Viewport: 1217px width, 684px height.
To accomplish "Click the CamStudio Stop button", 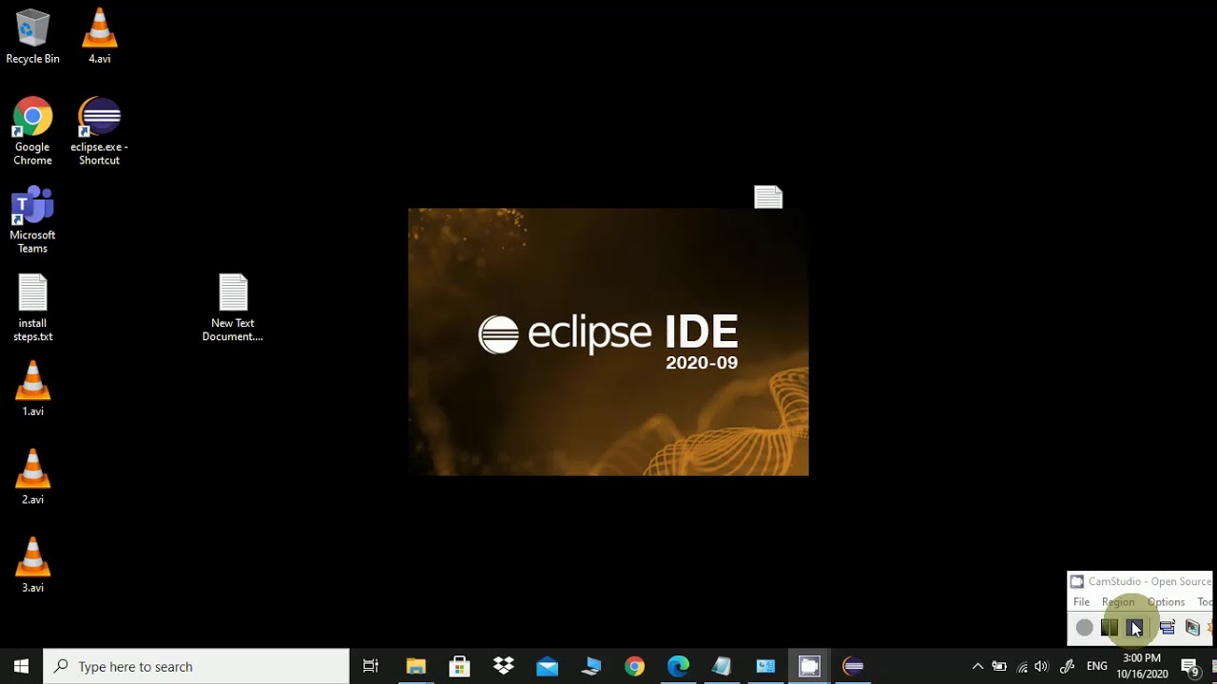I will coord(1135,627).
